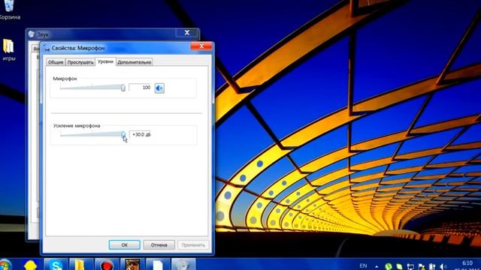Click the Микрофон volume slider handle
The height and width of the screenshot is (270, 481).
[x=123, y=88]
